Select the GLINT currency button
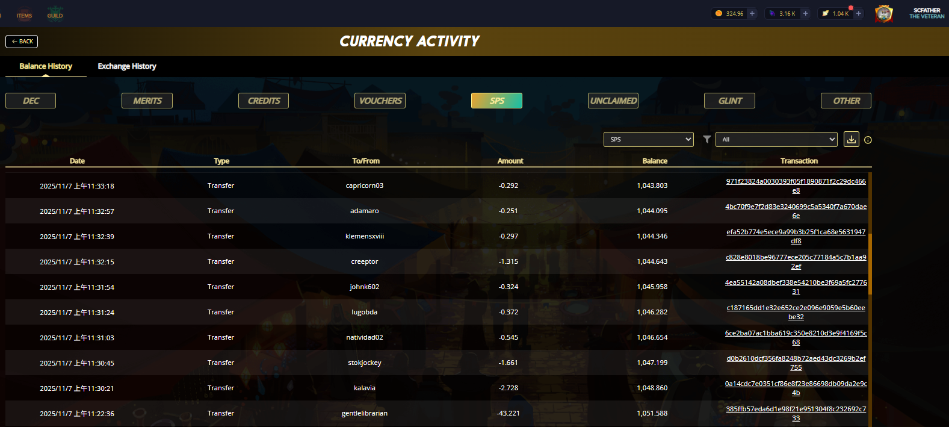The width and height of the screenshot is (949, 427). coord(729,101)
